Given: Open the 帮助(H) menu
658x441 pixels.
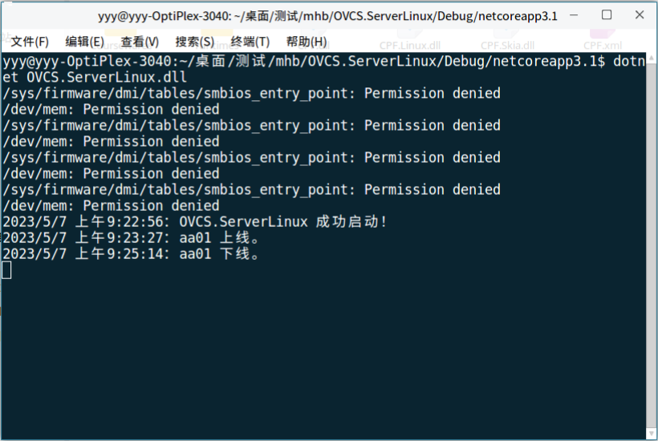Looking at the screenshot, I should pos(306,42).
